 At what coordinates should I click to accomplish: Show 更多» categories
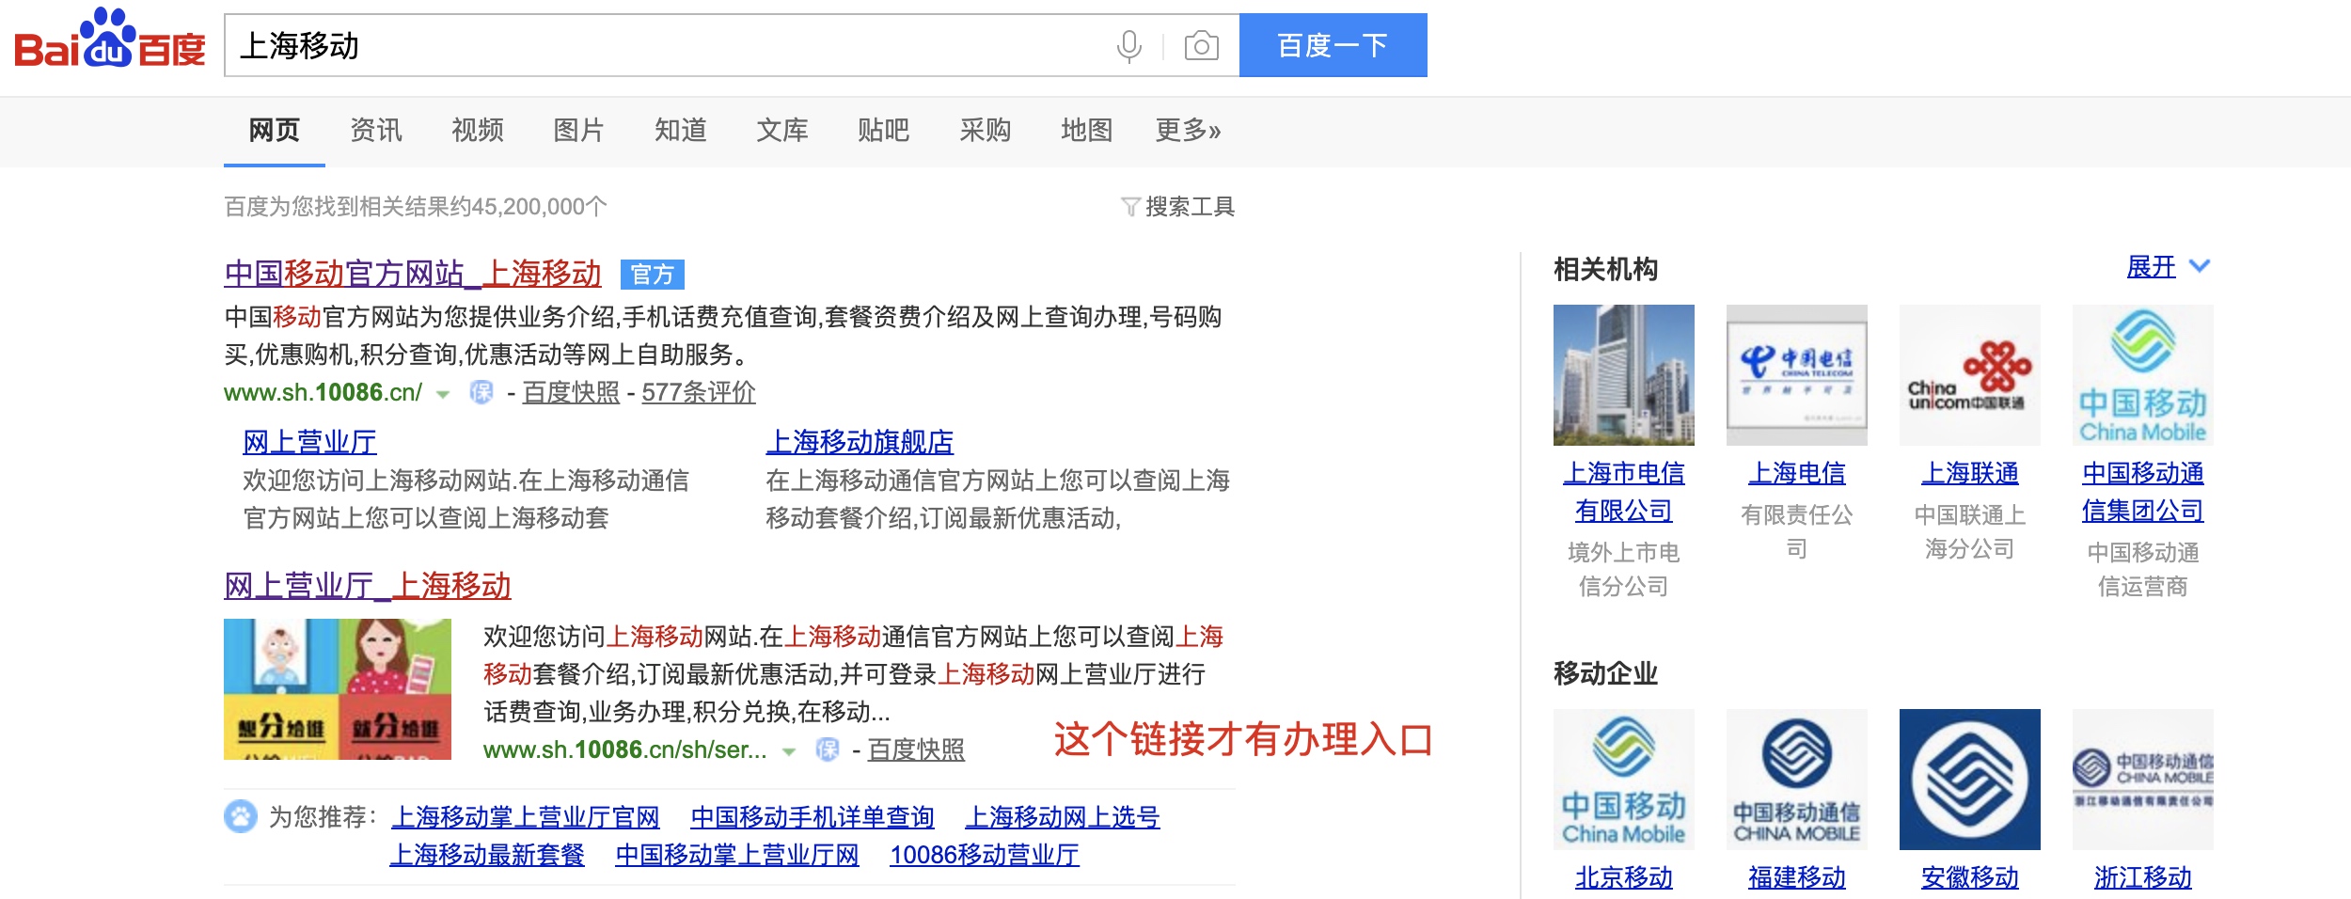coord(1188,130)
